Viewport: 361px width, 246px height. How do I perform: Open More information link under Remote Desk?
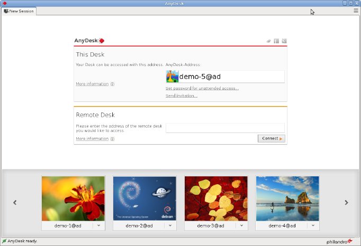pos(92,138)
